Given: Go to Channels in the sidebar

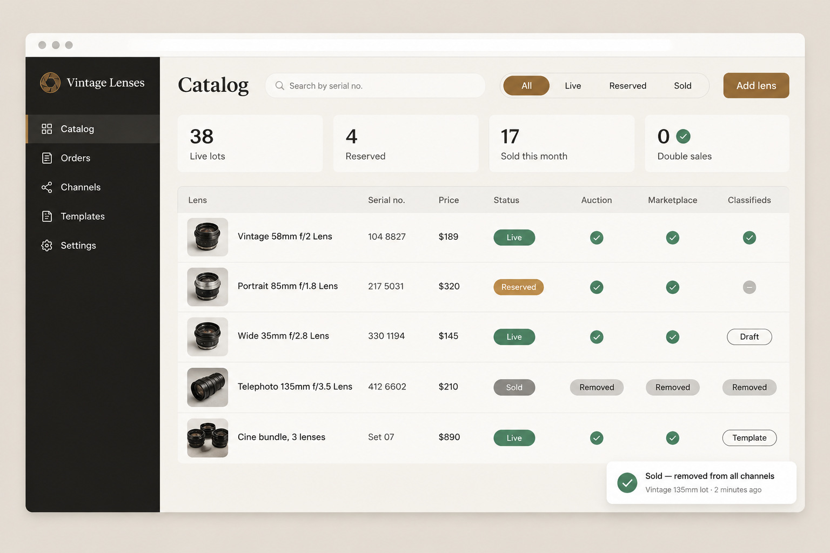Looking at the screenshot, I should click(x=93, y=187).
